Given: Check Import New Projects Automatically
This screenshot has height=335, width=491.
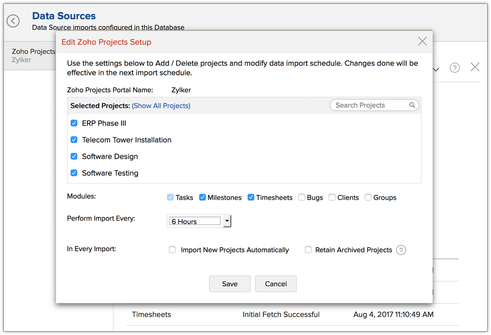Looking at the screenshot, I should click(172, 250).
